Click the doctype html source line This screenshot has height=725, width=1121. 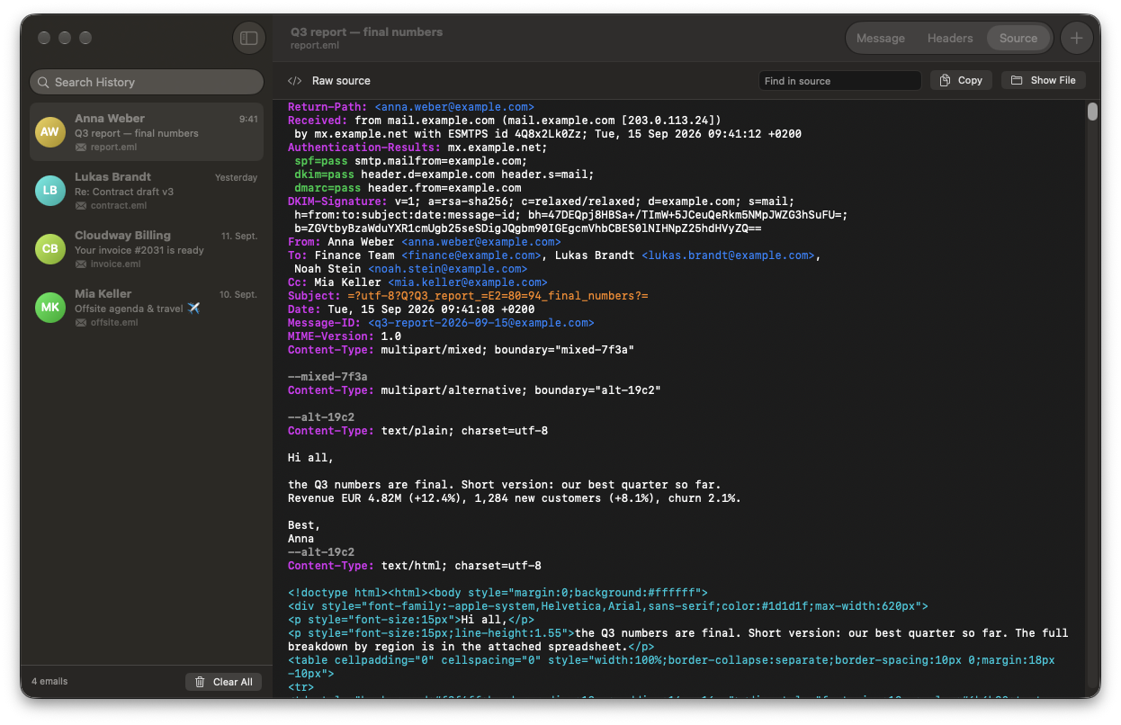click(498, 593)
